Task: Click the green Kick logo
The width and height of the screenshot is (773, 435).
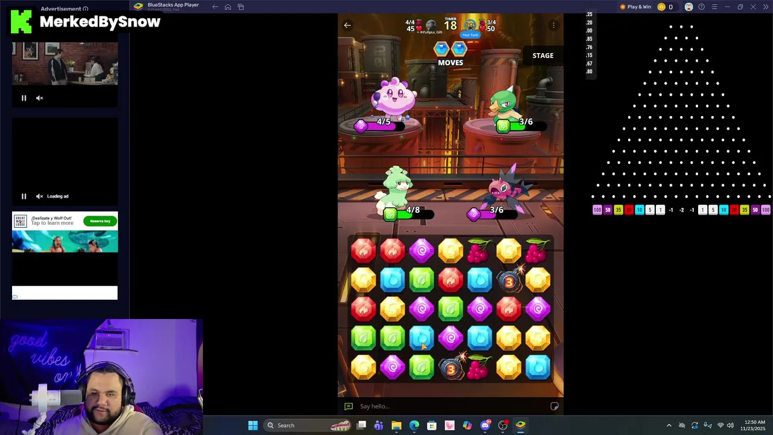Action: pos(21,22)
